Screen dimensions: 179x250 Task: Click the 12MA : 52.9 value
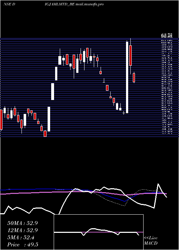(22, 230)
